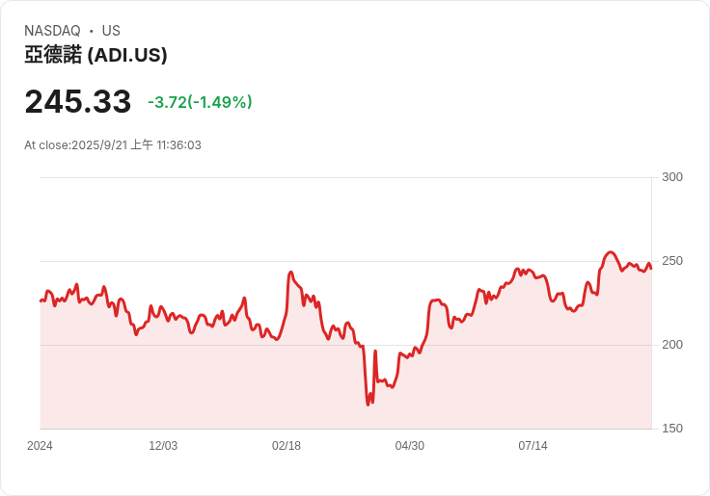Select the 亞德諾 (ADI.US) stock title

click(96, 55)
